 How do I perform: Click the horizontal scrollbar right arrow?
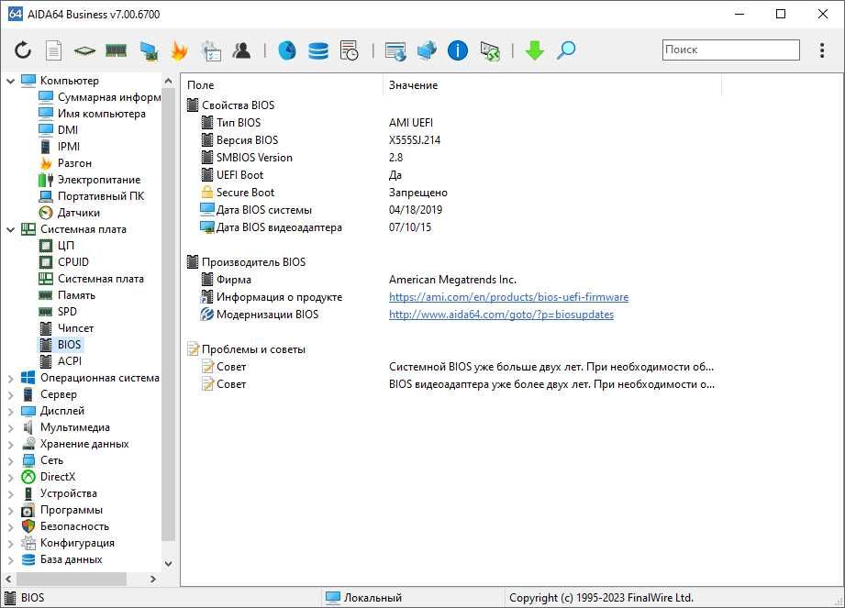(x=153, y=579)
